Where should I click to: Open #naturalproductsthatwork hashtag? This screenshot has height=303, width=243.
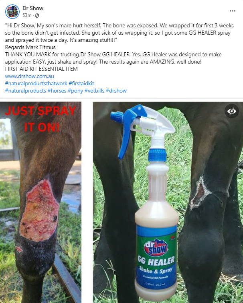[36, 83]
